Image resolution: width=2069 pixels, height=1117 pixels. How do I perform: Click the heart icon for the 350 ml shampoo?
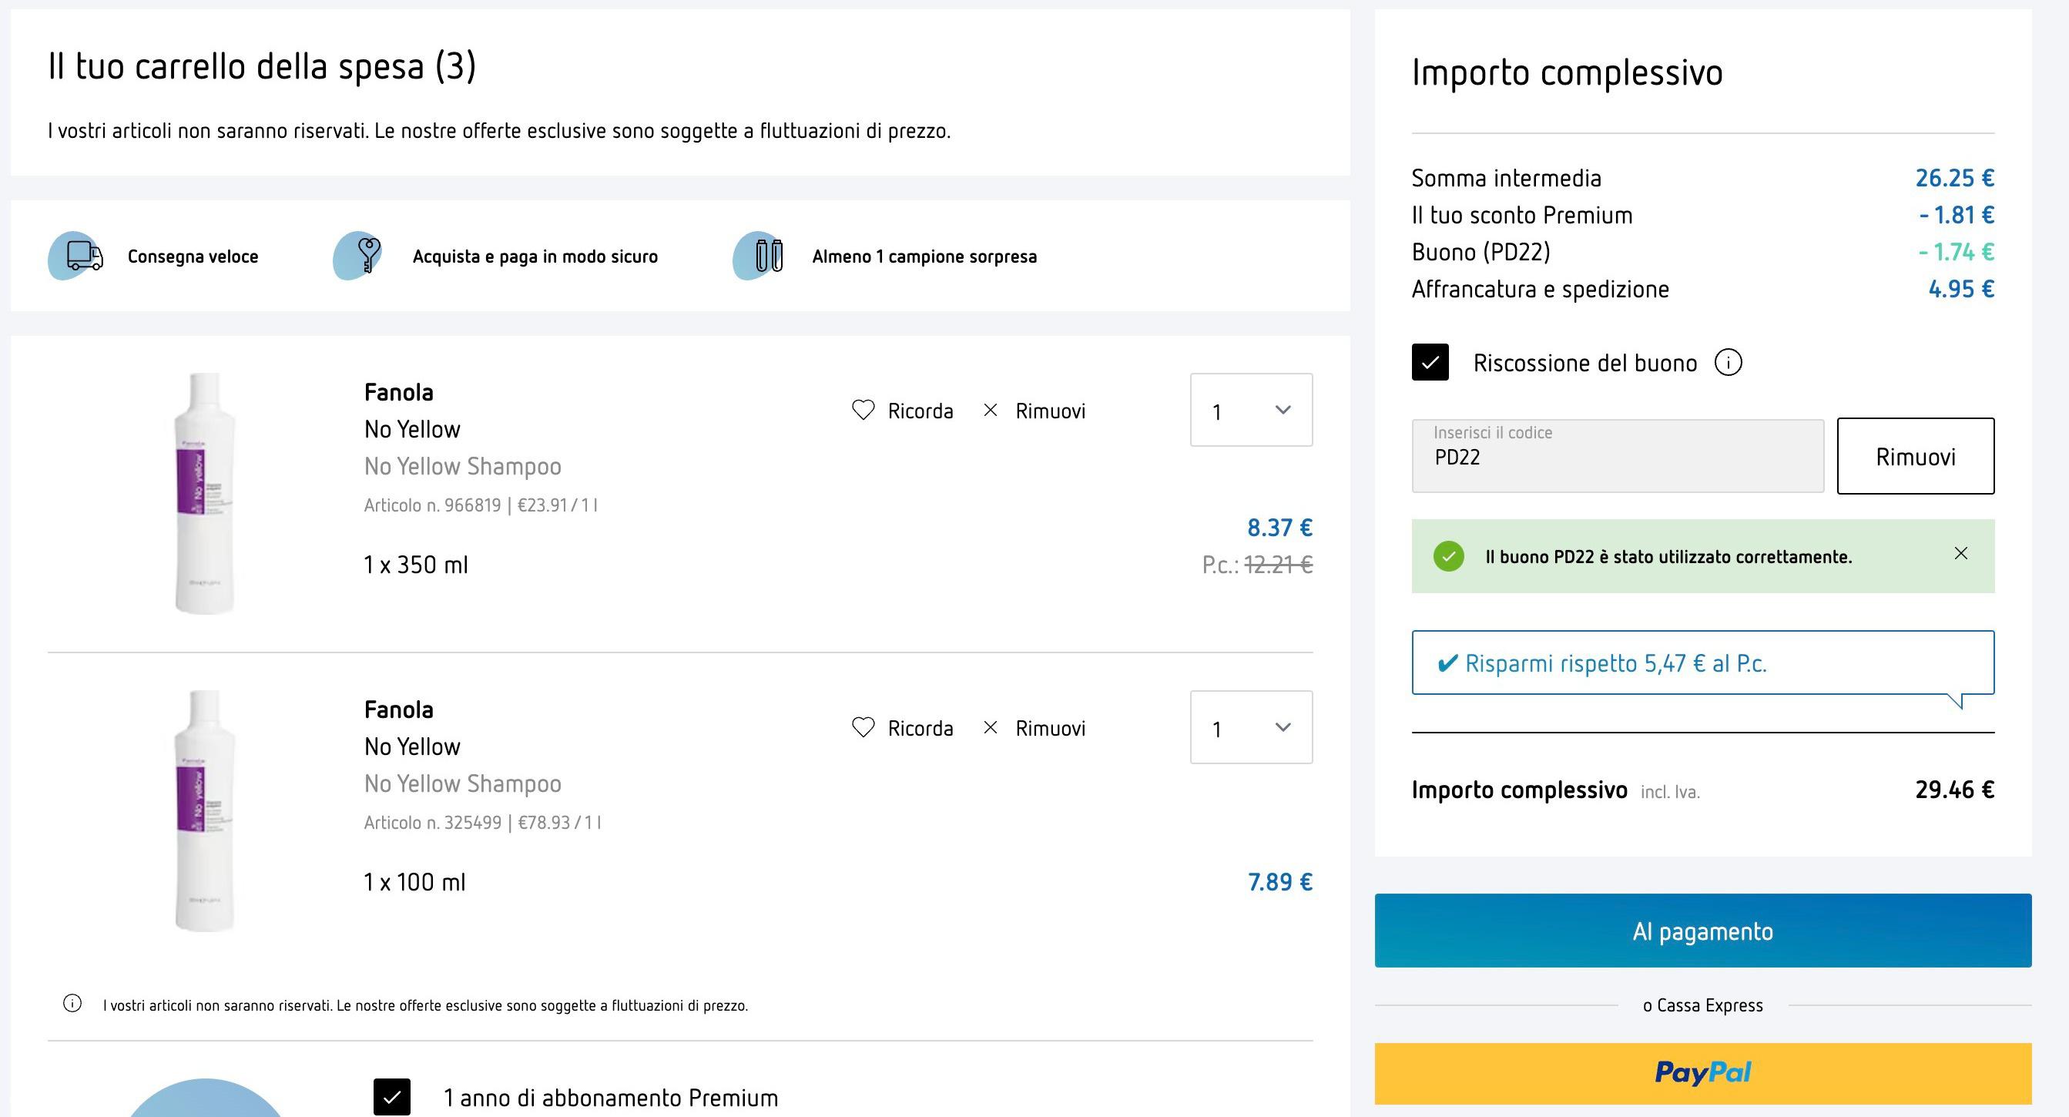tap(863, 411)
